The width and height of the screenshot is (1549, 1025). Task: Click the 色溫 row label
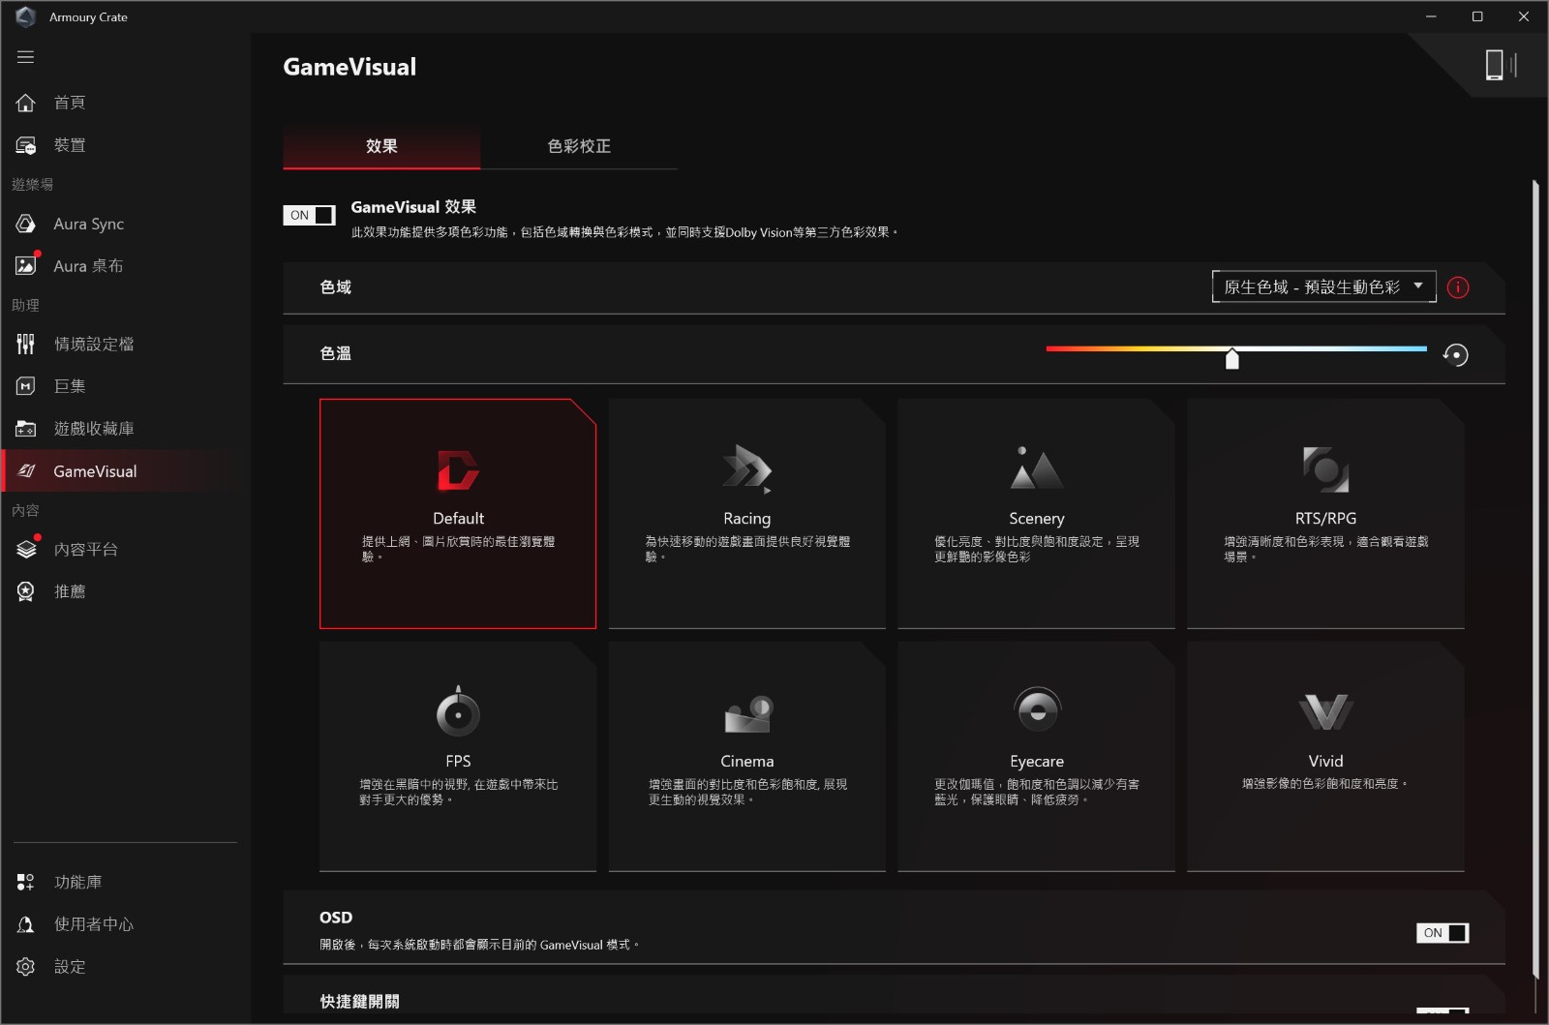click(336, 354)
